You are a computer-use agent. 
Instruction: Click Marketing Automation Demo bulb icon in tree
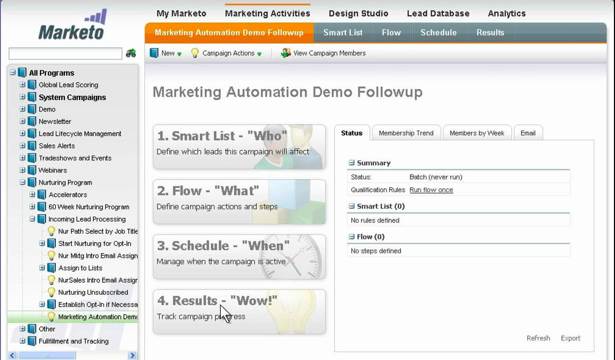pos(52,316)
